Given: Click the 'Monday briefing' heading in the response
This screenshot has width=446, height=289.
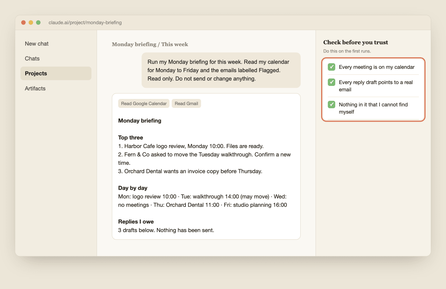Looking at the screenshot, I should pos(140,121).
